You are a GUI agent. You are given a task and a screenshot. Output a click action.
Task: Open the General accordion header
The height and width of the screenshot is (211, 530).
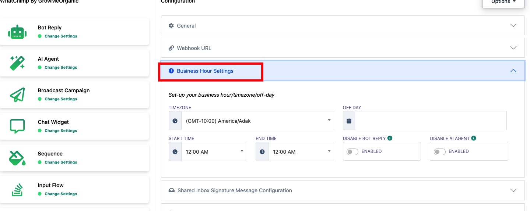343,26
